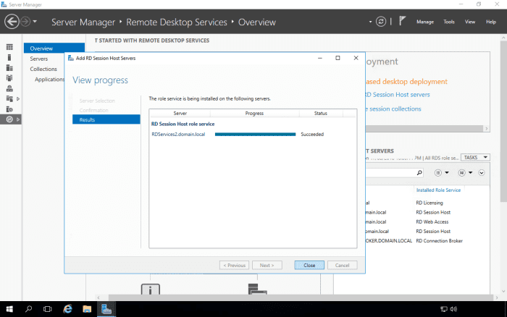Expand the Remote Desktop Services arrow
The width and height of the screenshot is (507, 317).
pos(18,119)
